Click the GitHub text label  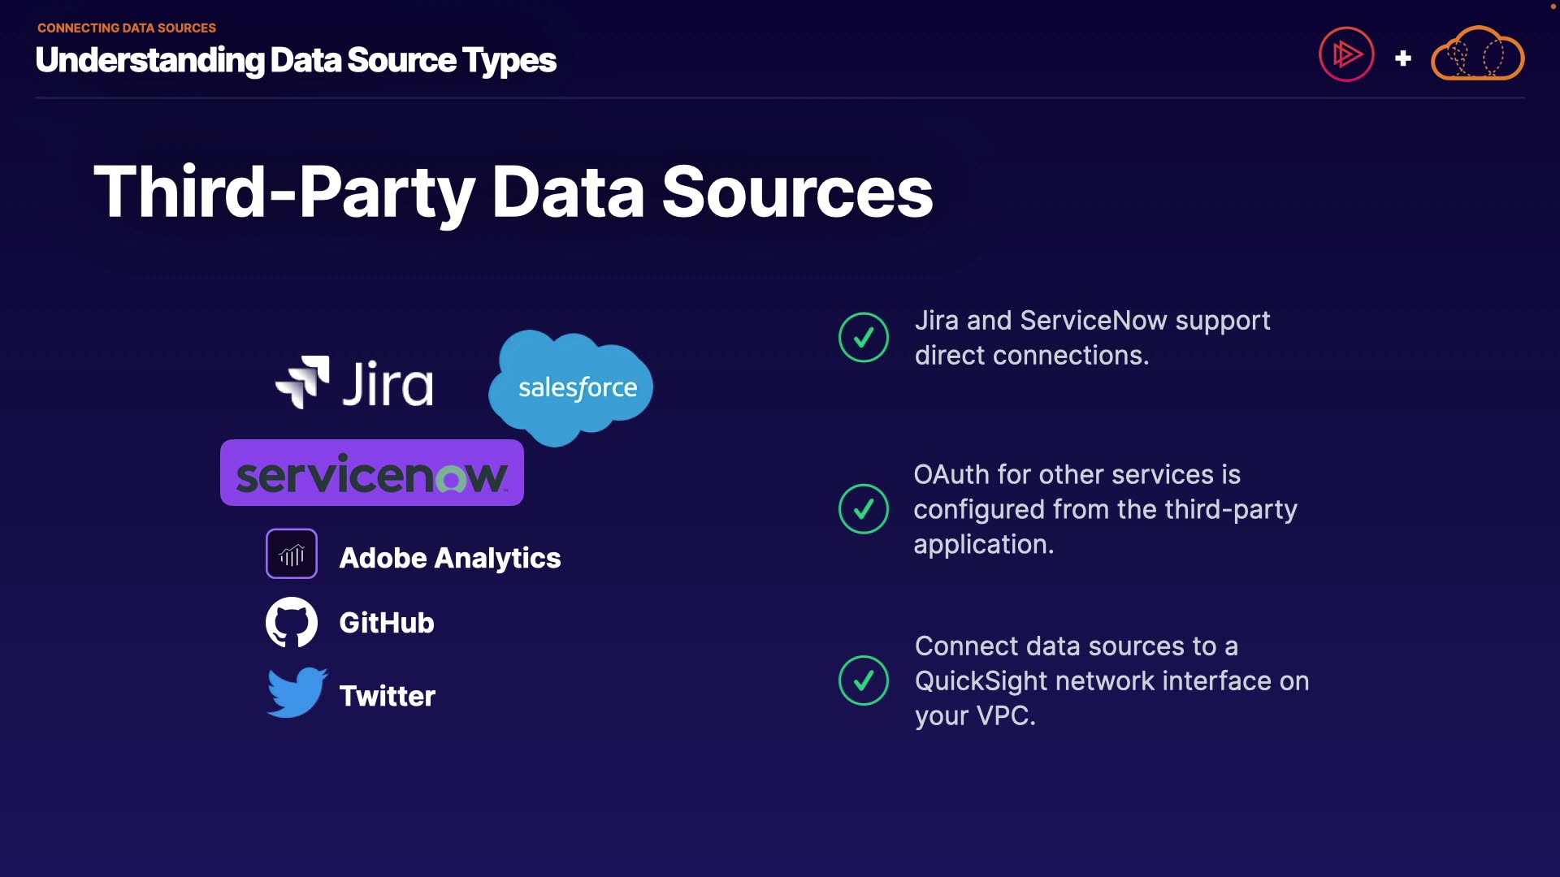click(x=387, y=623)
